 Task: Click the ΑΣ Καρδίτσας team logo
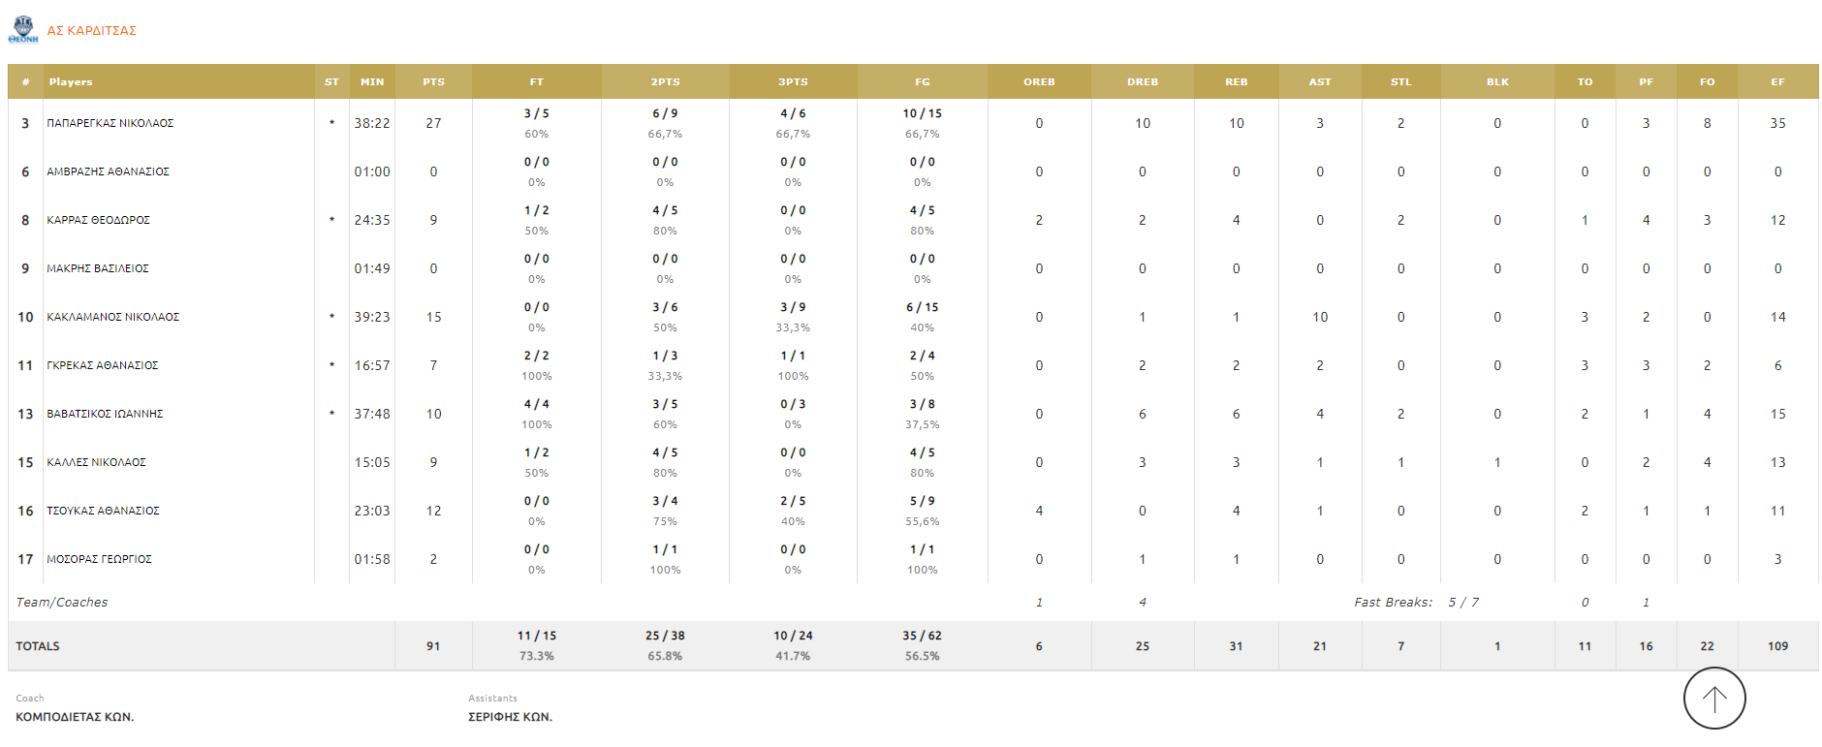(23, 30)
